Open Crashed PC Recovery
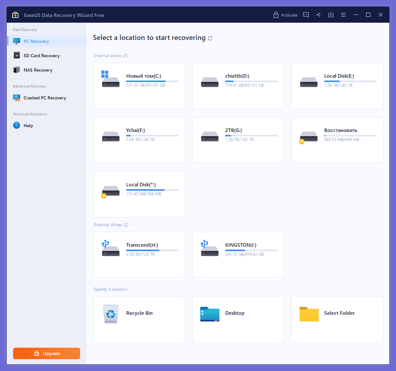Viewport: 396px width, 371px height. point(47,98)
